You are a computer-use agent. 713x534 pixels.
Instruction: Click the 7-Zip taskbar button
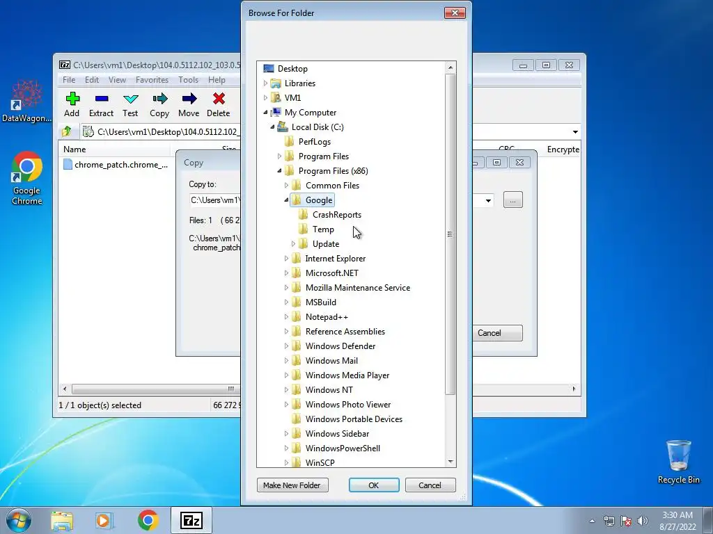coord(191,520)
